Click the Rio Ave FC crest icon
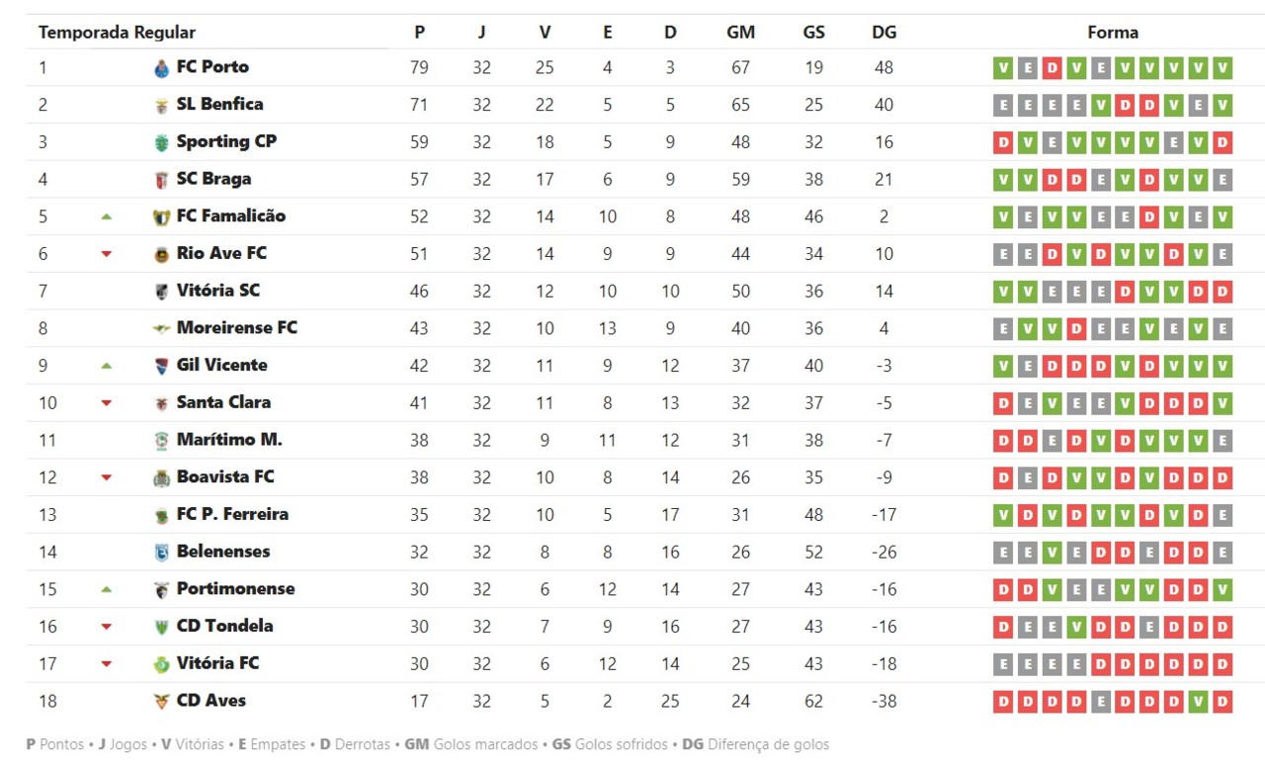The image size is (1265, 770). pyautogui.click(x=162, y=254)
